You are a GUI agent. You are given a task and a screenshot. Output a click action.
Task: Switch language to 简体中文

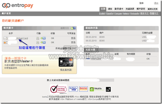pos(144,14)
